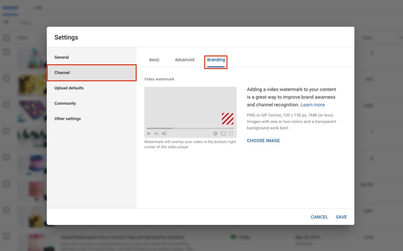Save the branding settings
The width and height of the screenshot is (403, 251).
pyautogui.click(x=341, y=217)
